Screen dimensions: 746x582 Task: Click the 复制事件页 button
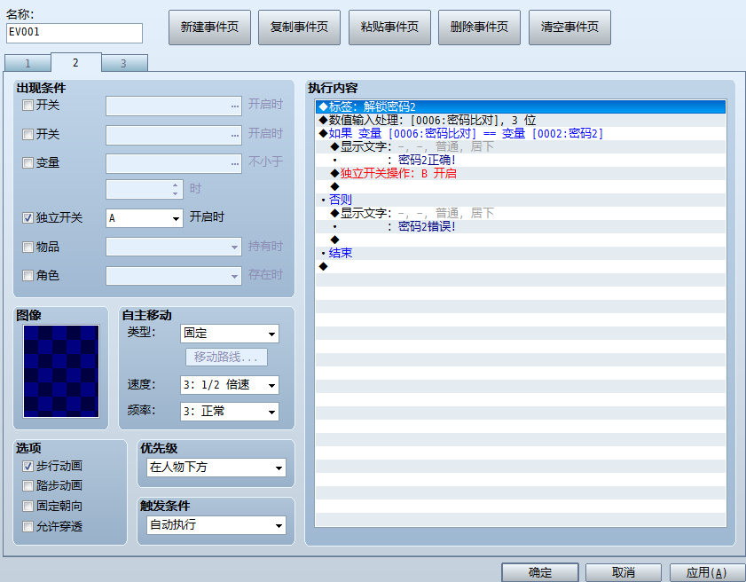[x=299, y=28]
